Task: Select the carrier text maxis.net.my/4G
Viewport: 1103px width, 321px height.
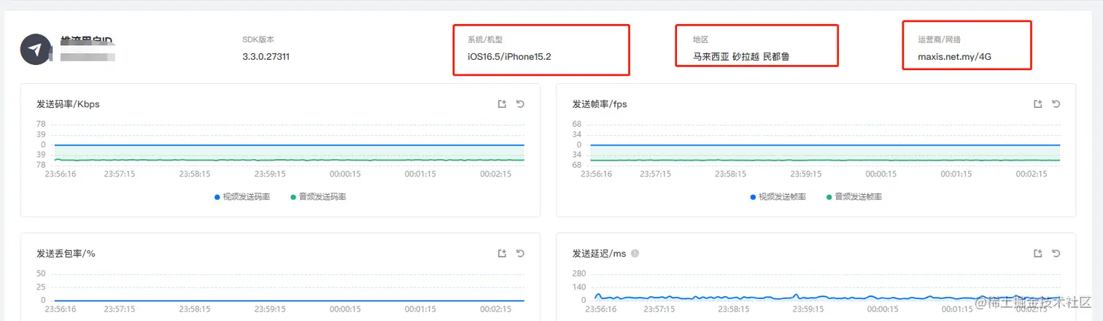Action: tap(954, 56)
